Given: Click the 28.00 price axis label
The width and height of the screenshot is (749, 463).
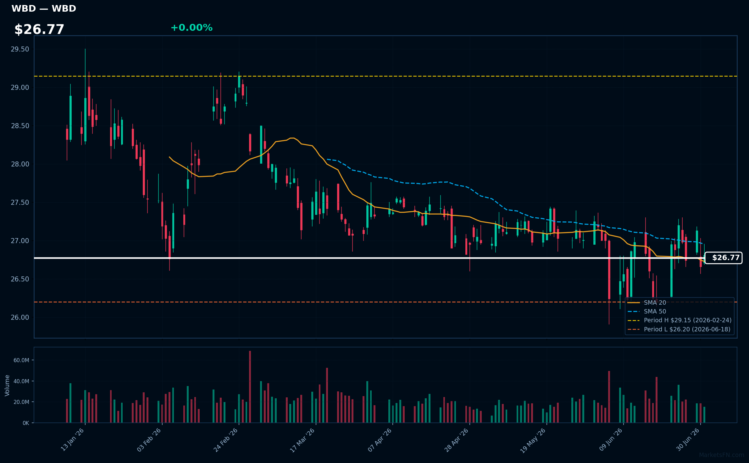Looking at the screenshot, I should click(20, 164).
